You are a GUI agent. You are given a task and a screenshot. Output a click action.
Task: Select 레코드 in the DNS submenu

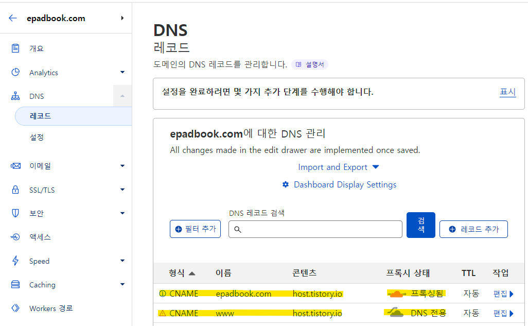[41, 116]
